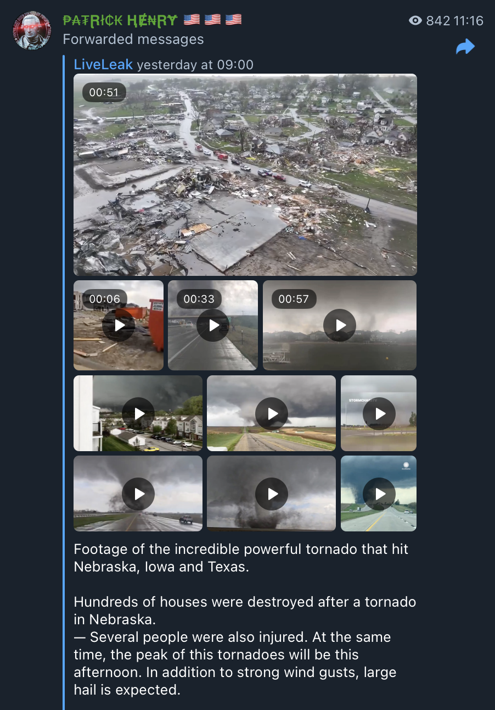This screenshot has width=495, height=710.
Task: Click the 11:16 message timestamp
Action: point(469,21)
